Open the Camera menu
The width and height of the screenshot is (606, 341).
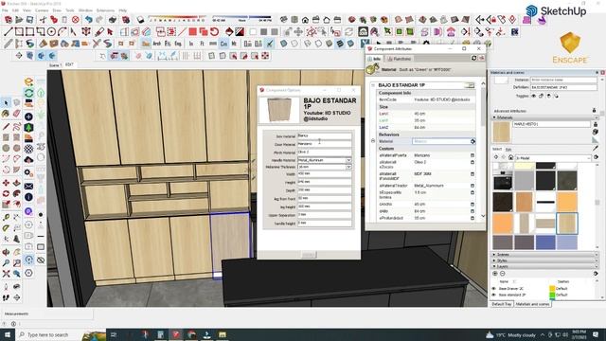click(x=42, y=10)
